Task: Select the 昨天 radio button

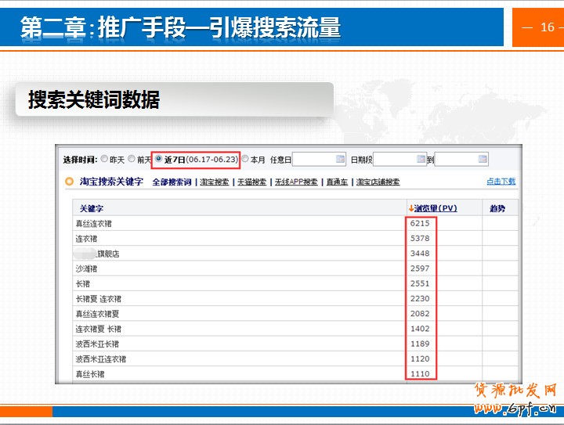Action: click(x=104, y=159)
